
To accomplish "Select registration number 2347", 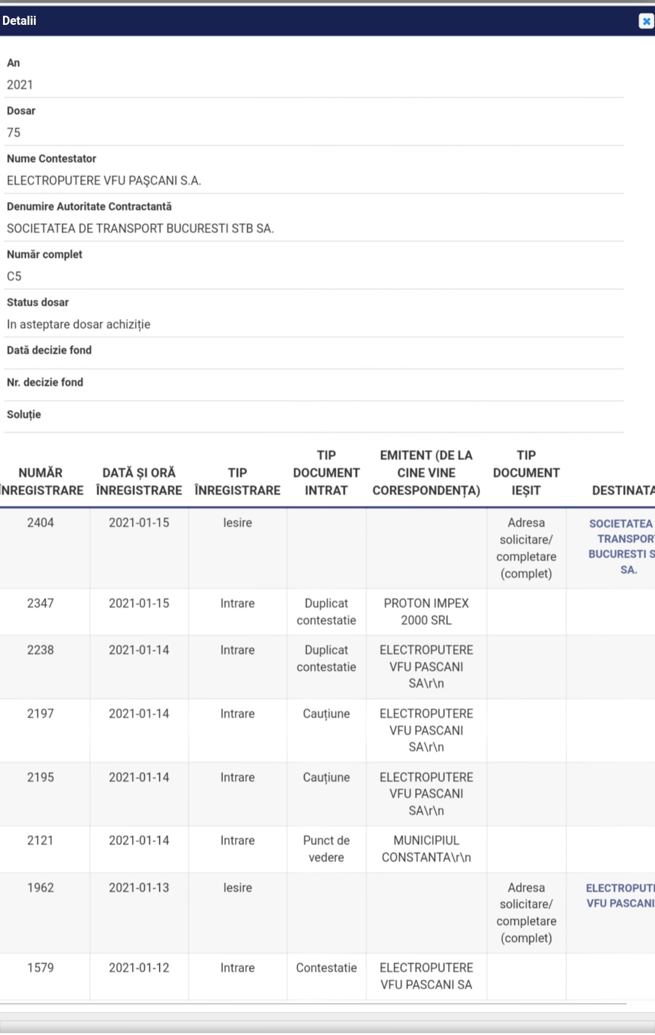I will point(41,603).
